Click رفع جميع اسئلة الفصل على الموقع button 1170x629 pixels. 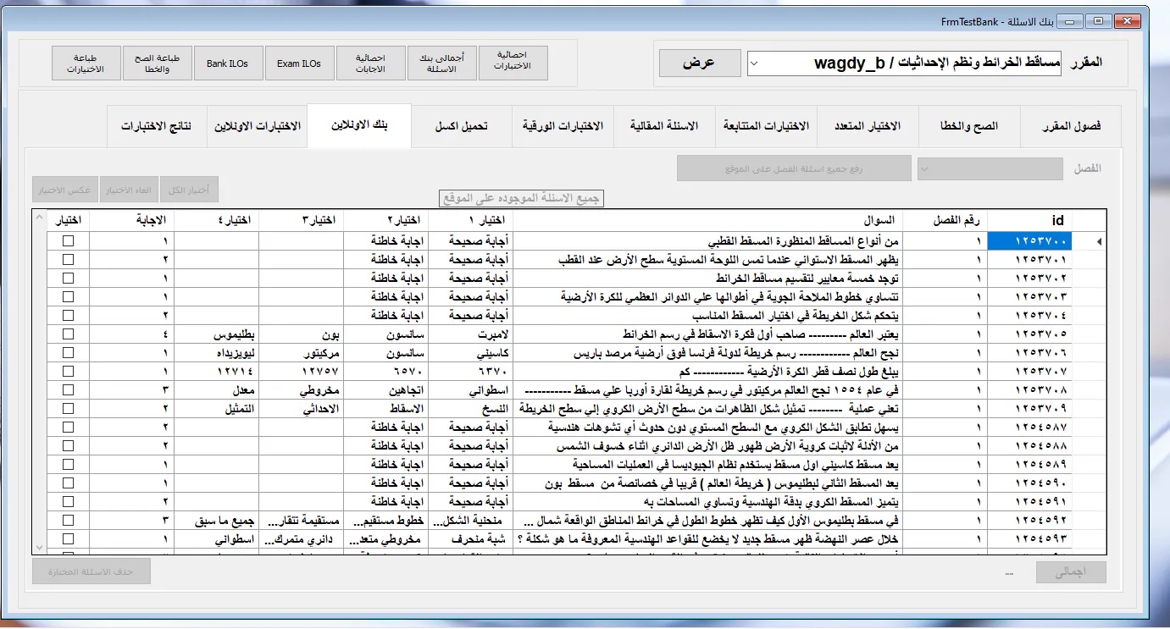[x=794, y=168]
